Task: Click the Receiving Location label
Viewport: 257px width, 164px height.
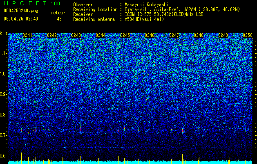Action: [x=95, y=9]
